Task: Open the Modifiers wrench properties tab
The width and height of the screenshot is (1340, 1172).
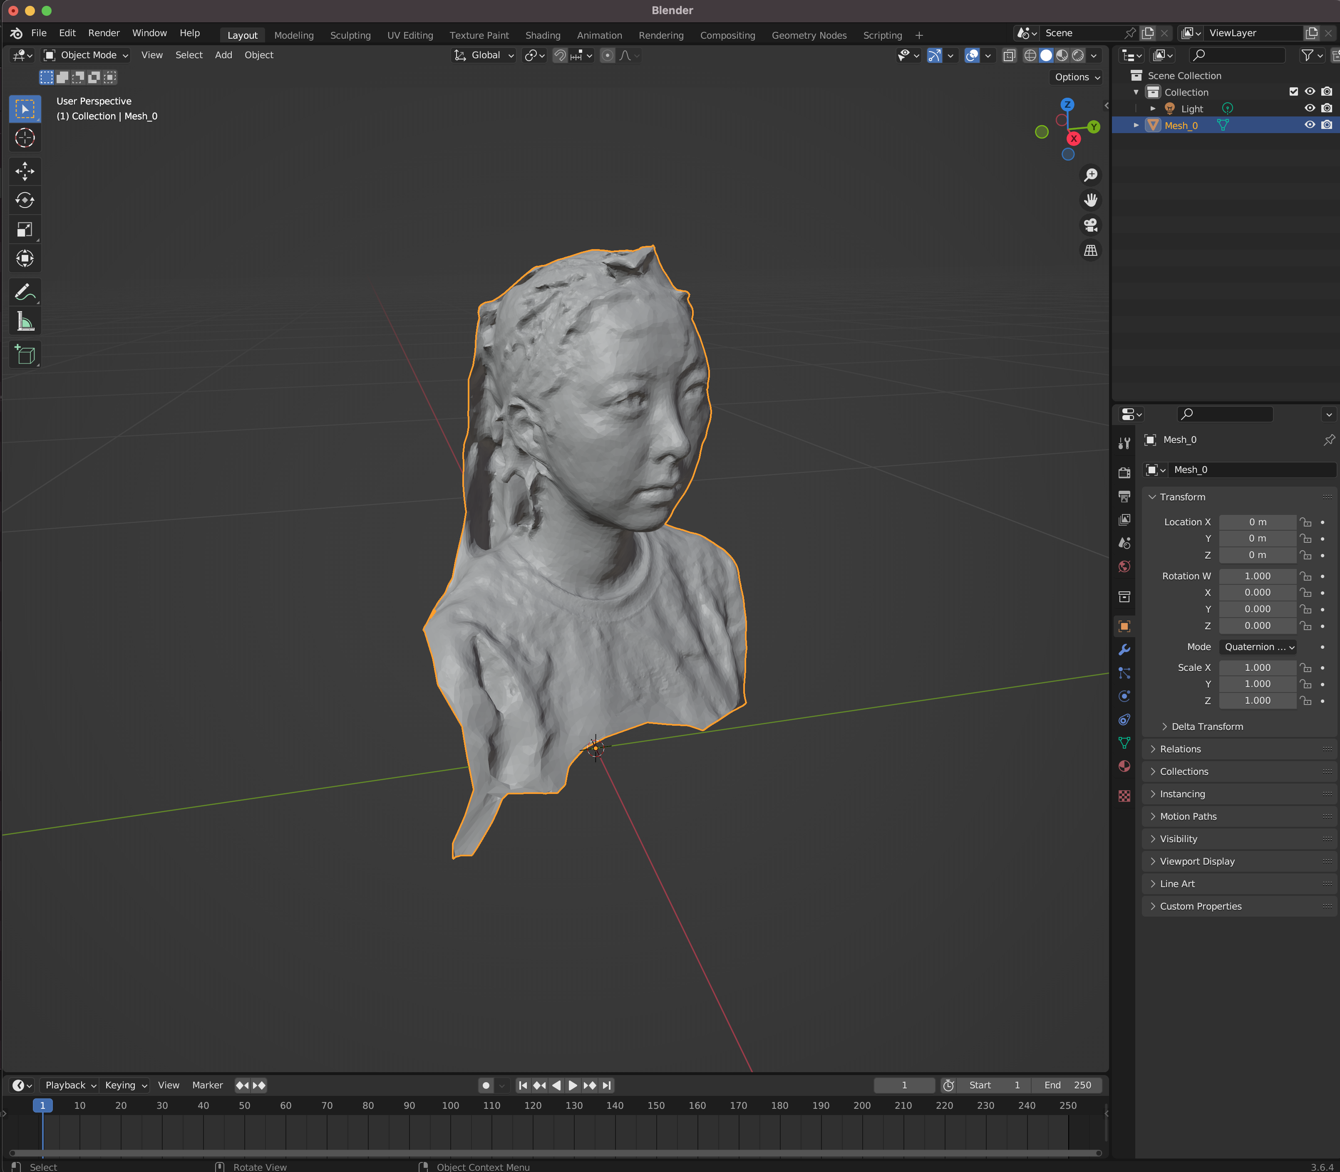Action: point(1124,650)
